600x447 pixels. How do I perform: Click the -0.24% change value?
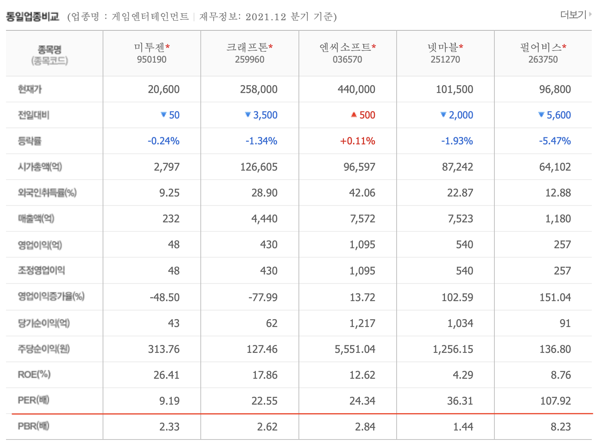pyautogui.click(x=164, y=141)
